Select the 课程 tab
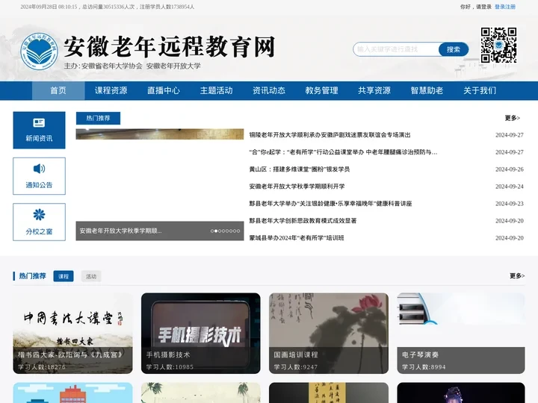The width and height of the screenshot is (538, 403). 64,276
